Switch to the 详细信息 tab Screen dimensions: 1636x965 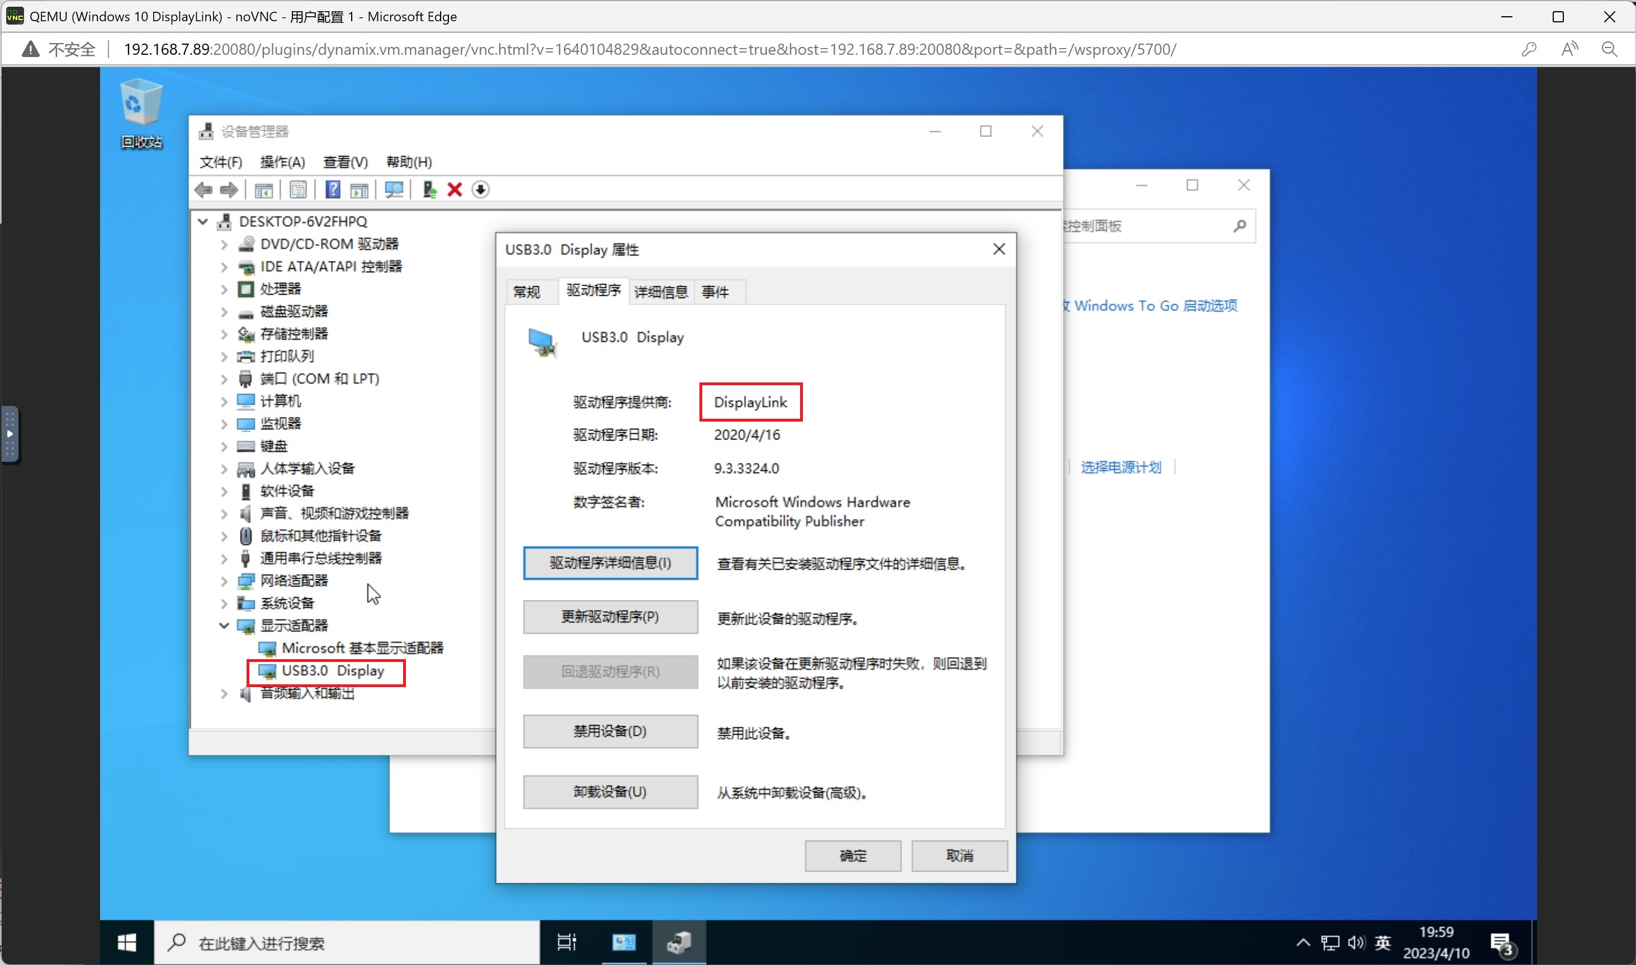(661, 292)
